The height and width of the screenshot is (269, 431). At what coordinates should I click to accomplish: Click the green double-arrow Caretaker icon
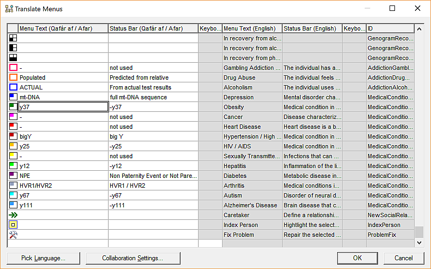(13, 215)
